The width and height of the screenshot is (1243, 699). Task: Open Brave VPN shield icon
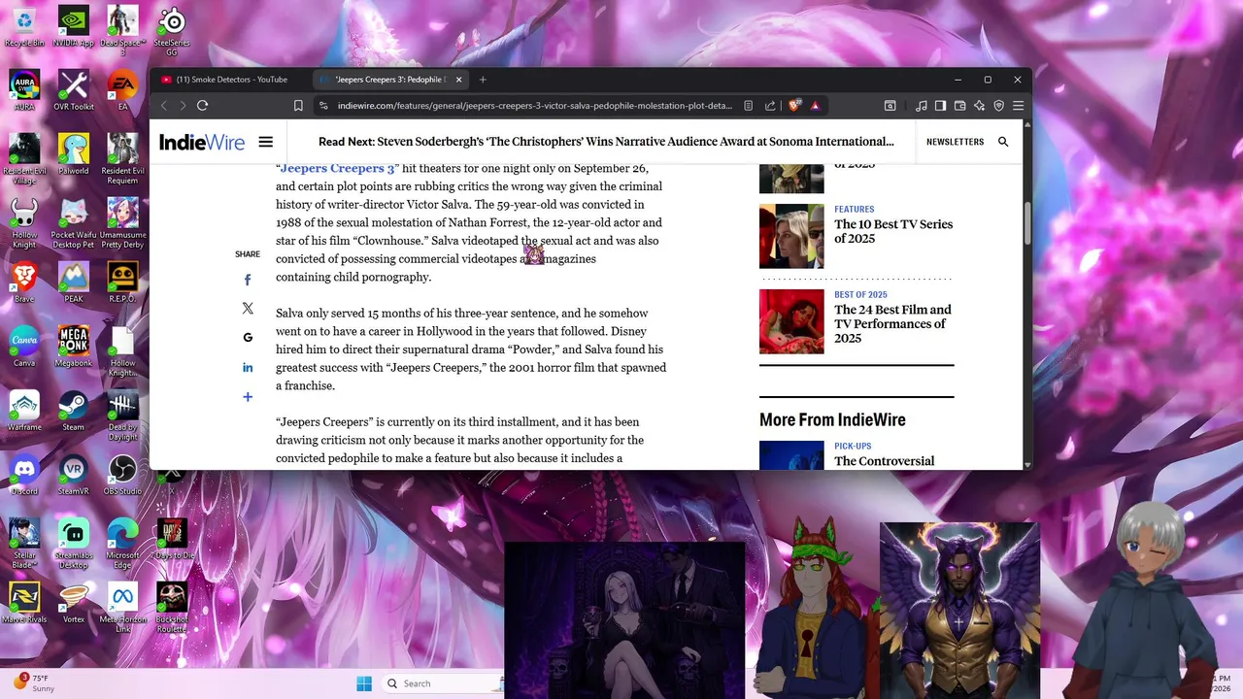998,106
